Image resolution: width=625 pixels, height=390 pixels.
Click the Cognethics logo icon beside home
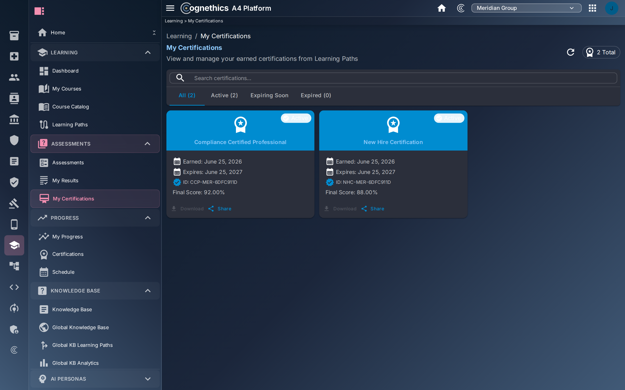click(x=461, y=8)
